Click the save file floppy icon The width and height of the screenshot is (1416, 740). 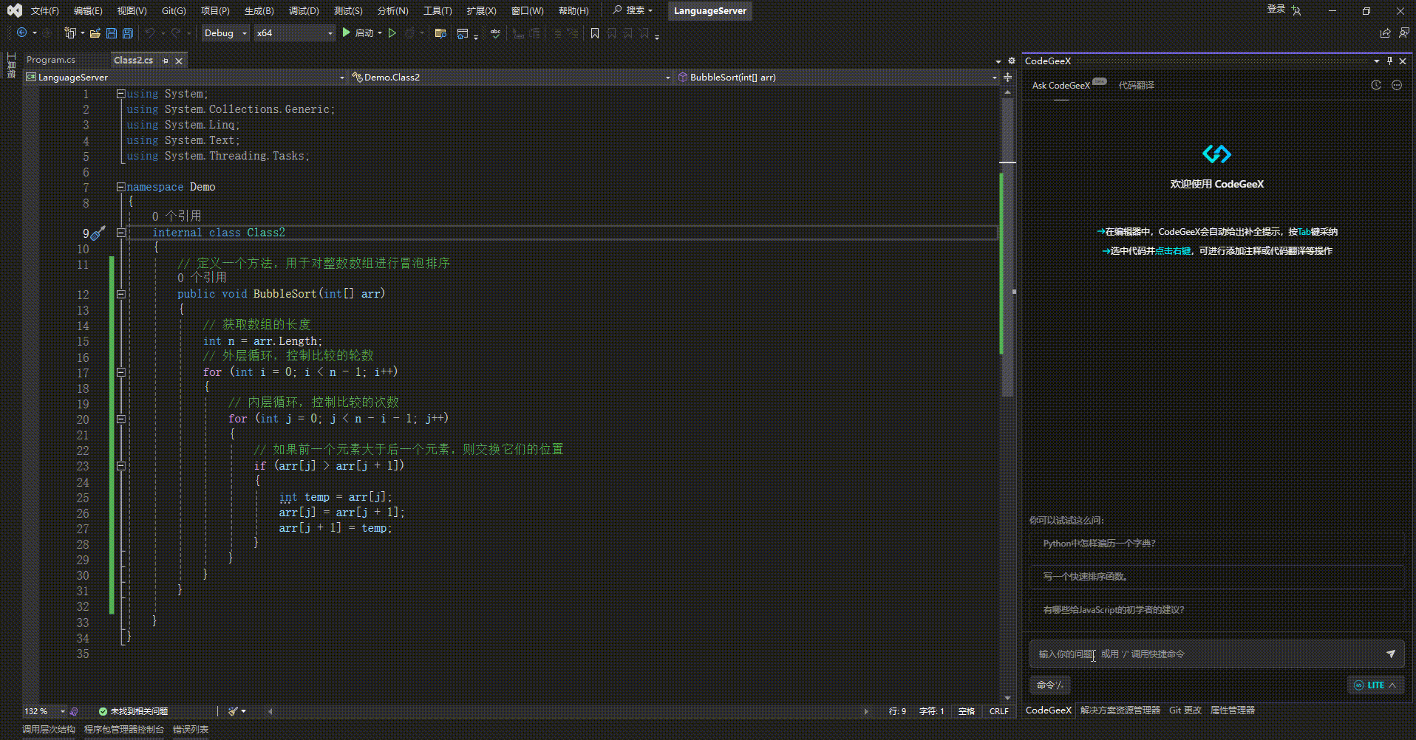click(x=112, y=33)
